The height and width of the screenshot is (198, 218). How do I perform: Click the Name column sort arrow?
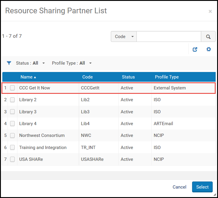(35, 77)
